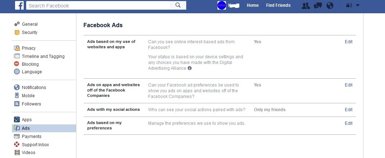Click the search magnifier button
This screenshot has width=385, height=158.
point(178,5)
